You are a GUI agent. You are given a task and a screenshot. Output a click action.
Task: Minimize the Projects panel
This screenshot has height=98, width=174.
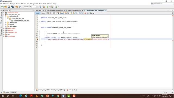[x=33, y=11]
